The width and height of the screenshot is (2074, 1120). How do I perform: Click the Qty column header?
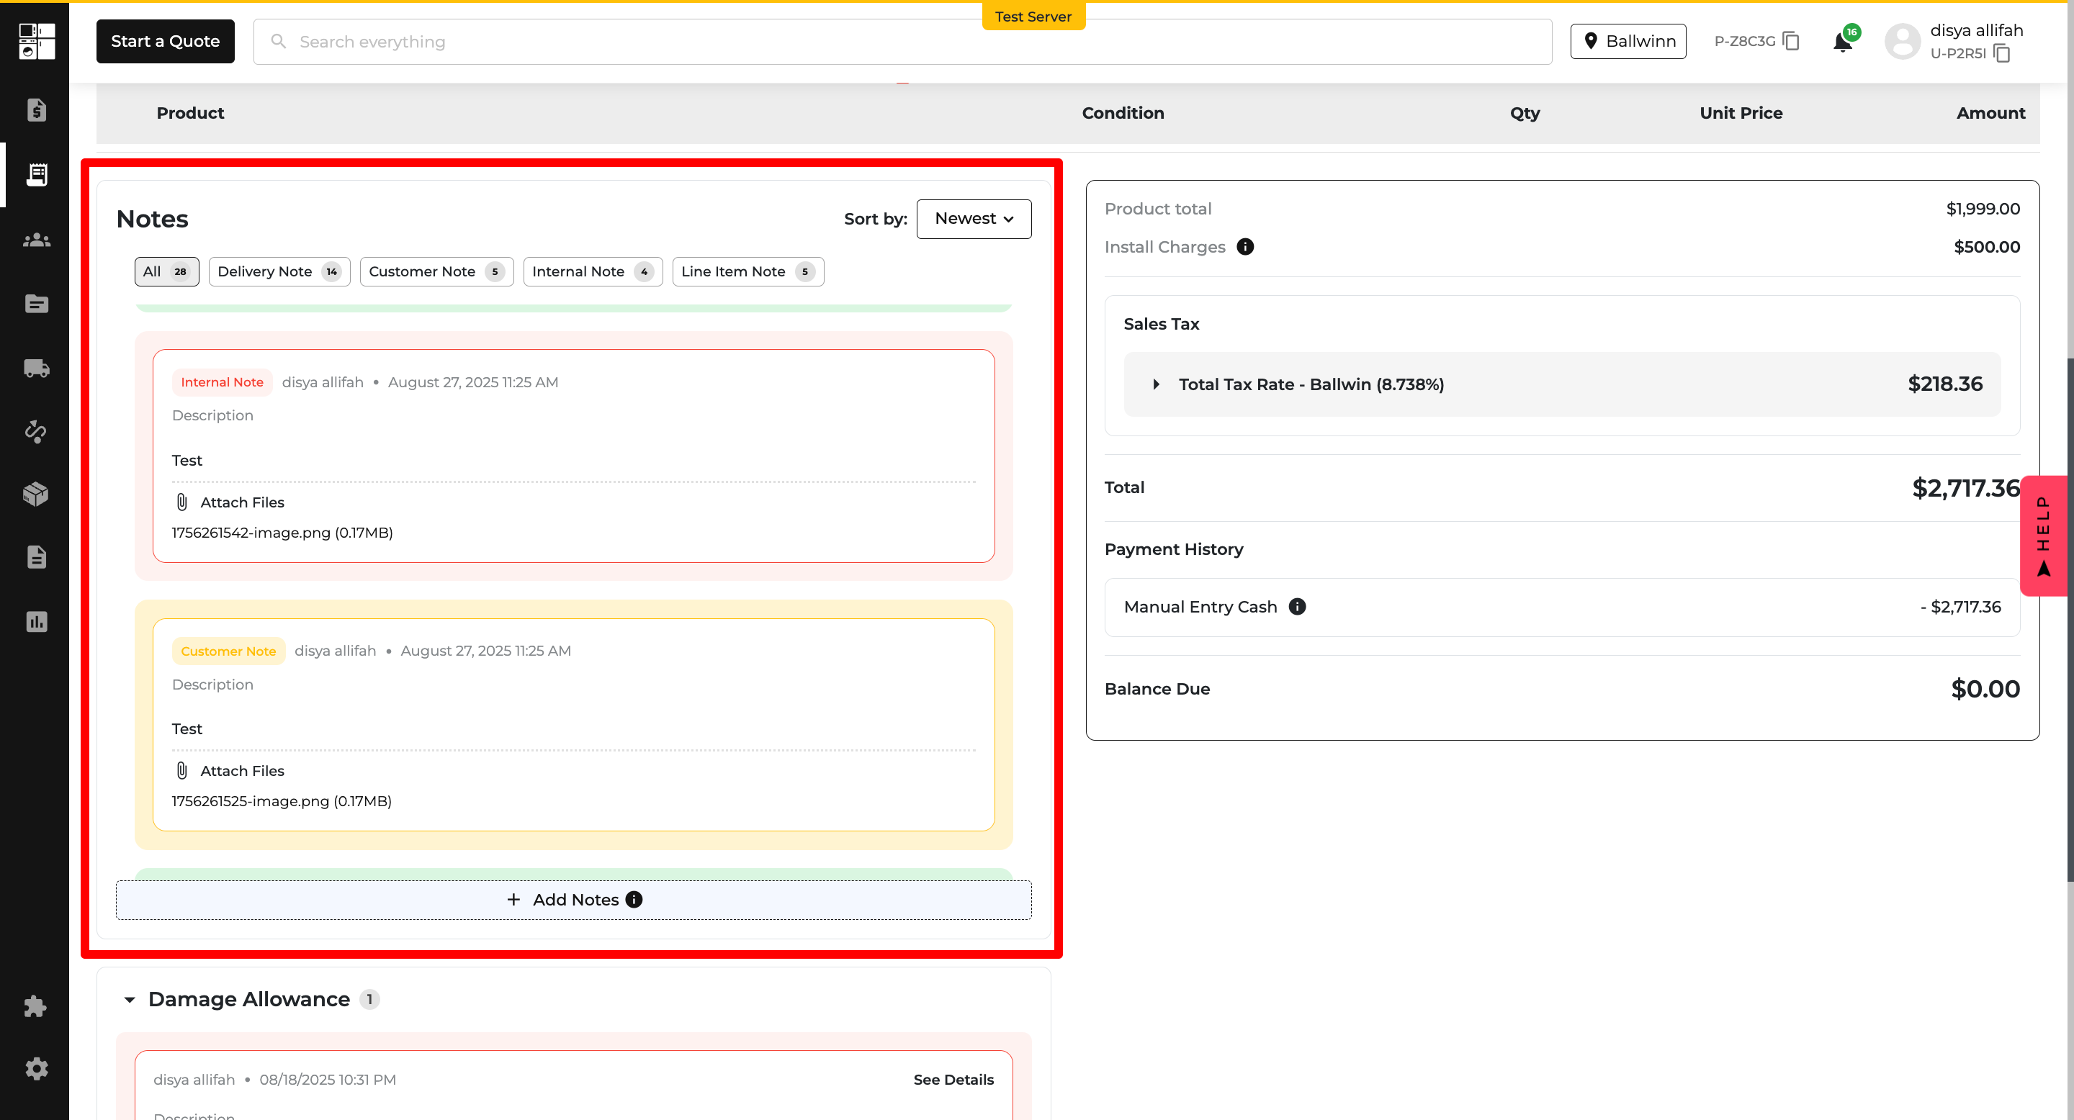click(x=1525, y=112)
